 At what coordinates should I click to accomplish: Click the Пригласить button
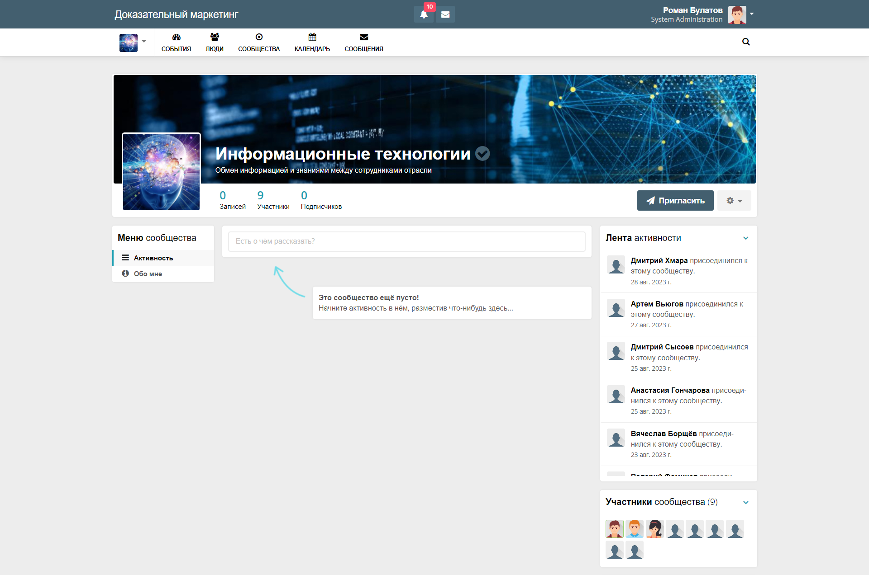(675, 201)
